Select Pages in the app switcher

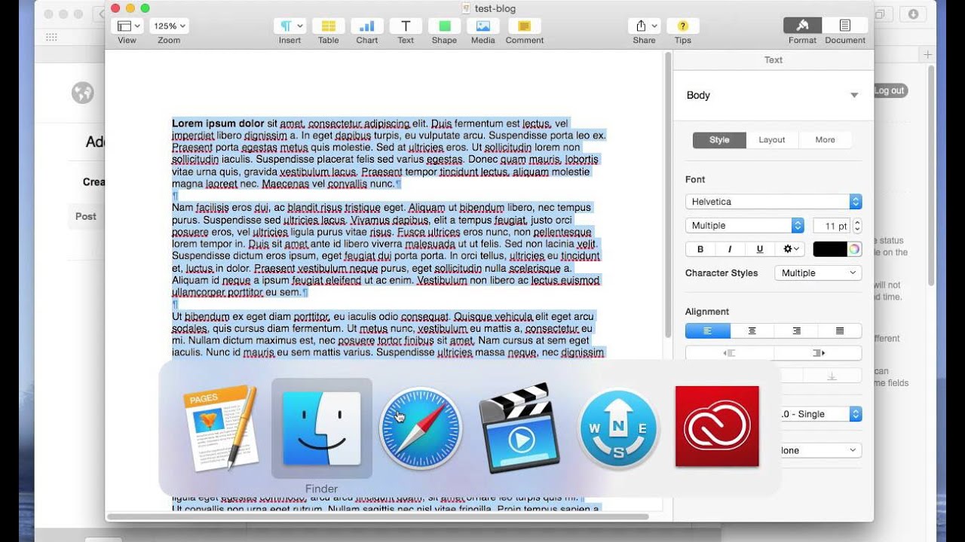tap(221, 428)
